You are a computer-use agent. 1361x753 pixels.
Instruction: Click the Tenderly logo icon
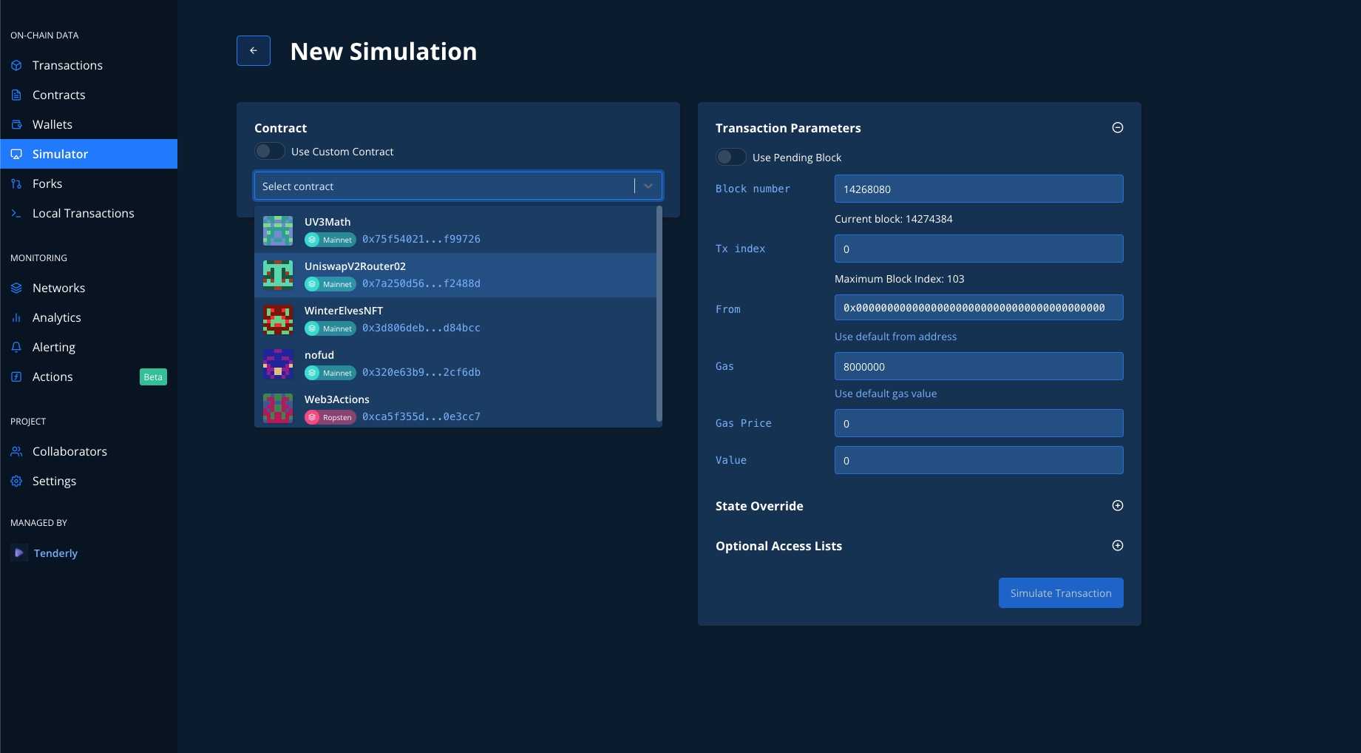[19, 553]
